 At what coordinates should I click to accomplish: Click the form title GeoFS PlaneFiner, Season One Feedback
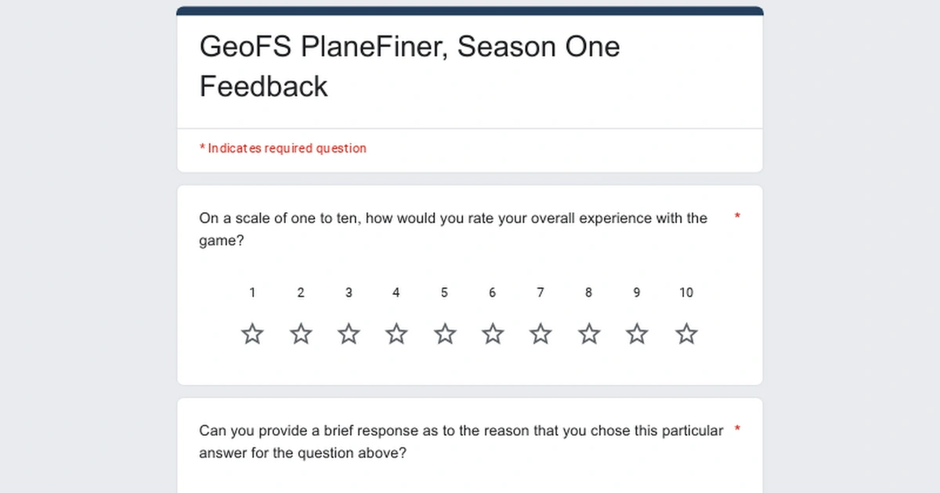[x=410, y=66]
